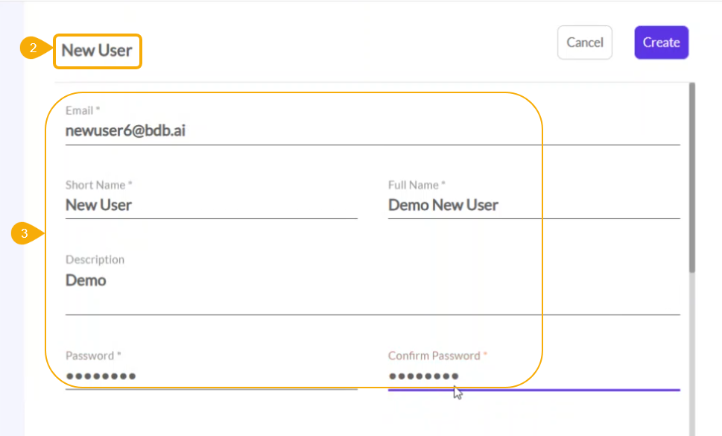Click the 'Short Name *' label text
The height and width of the screenshot is (436, 722).
98,185
